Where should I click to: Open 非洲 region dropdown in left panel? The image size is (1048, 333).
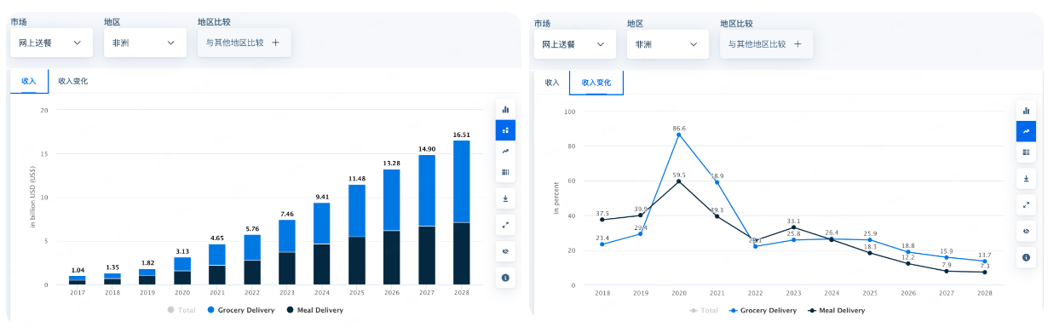[145, 43]
